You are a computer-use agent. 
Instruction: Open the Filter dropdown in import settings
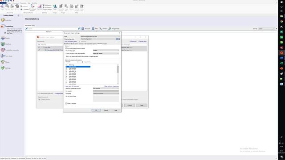click(x=100, y=36)
